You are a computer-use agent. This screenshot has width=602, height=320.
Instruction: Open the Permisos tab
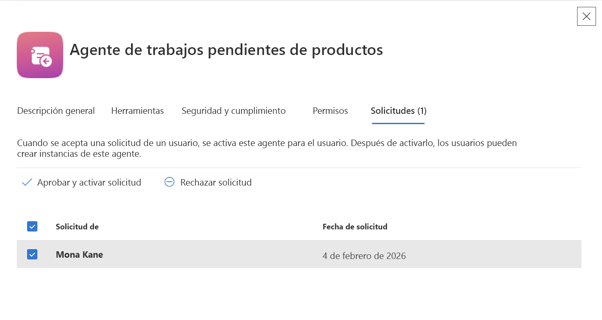click(330, 111)
